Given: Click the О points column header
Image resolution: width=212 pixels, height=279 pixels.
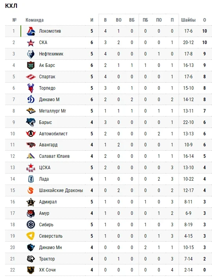Looking at the screenshot, I should pos(205,20).
